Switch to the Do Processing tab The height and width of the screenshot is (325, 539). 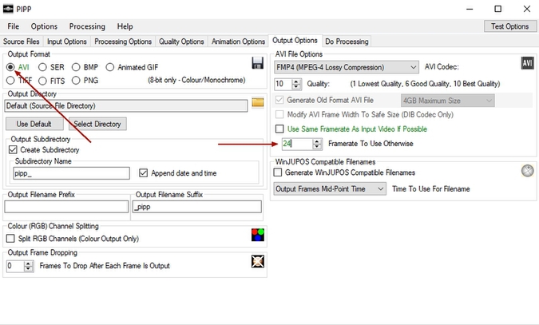click(x=347, y=41)
